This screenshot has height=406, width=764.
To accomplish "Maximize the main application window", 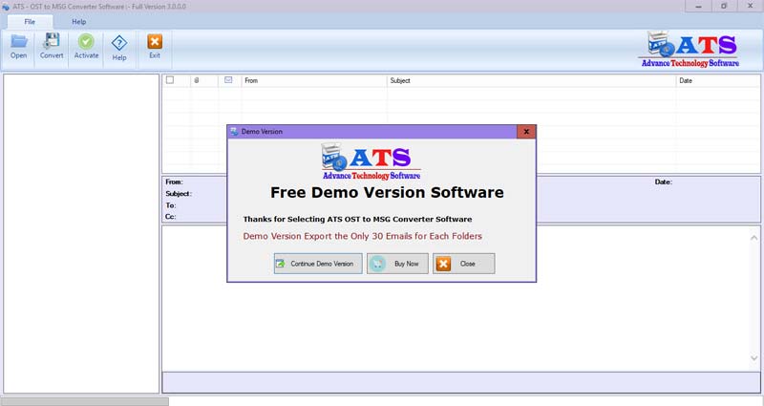I will pos(724,7).
